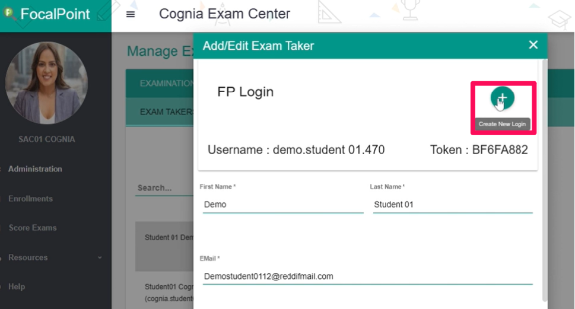The width and height of the screenshot is (575, 309).
Task: Click the dialog's vertical scrollbar
Action: coord(545,180)
